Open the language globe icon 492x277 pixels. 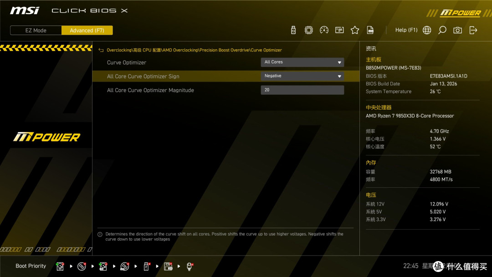pyautogui.click(x=427, y=30)
